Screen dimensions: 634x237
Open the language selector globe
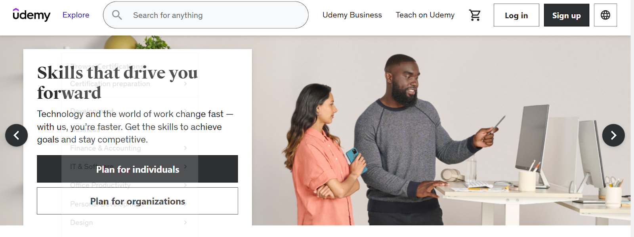pos(605,15)
